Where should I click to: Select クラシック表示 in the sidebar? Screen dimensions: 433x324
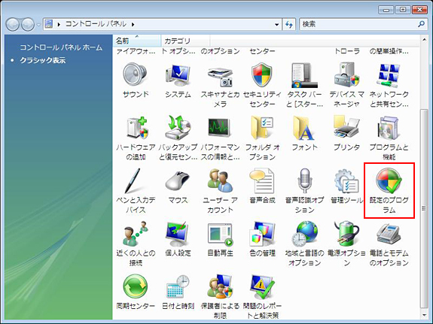click(x=42, y=60)
